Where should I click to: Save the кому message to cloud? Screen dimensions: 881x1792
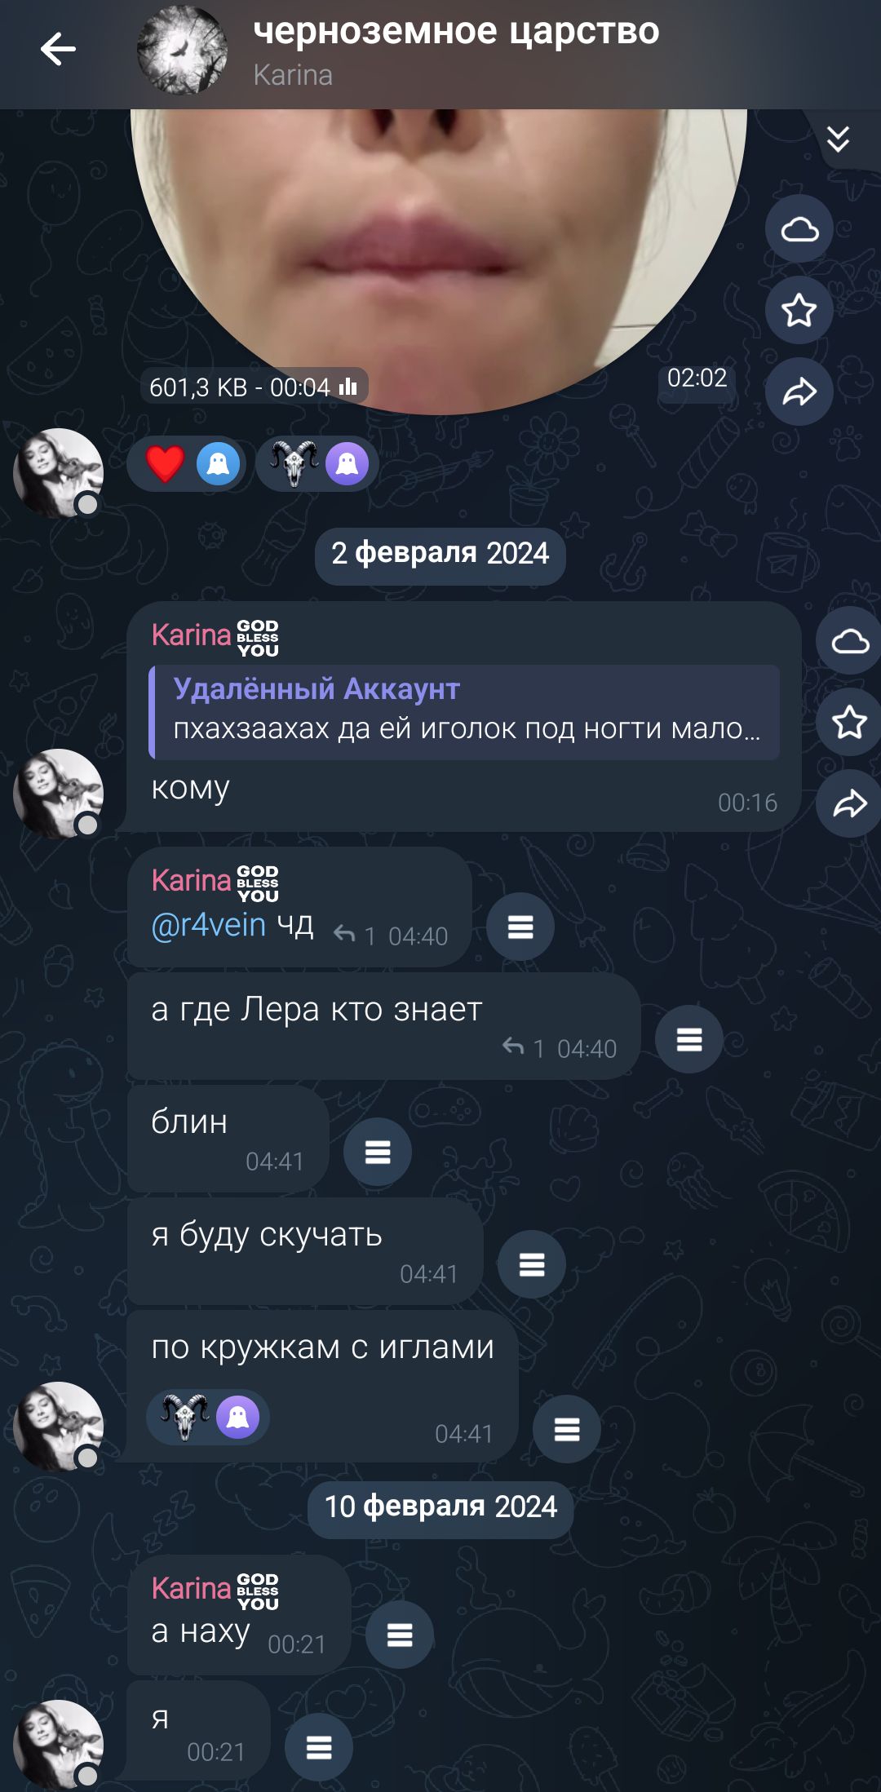tap(849, 641)
